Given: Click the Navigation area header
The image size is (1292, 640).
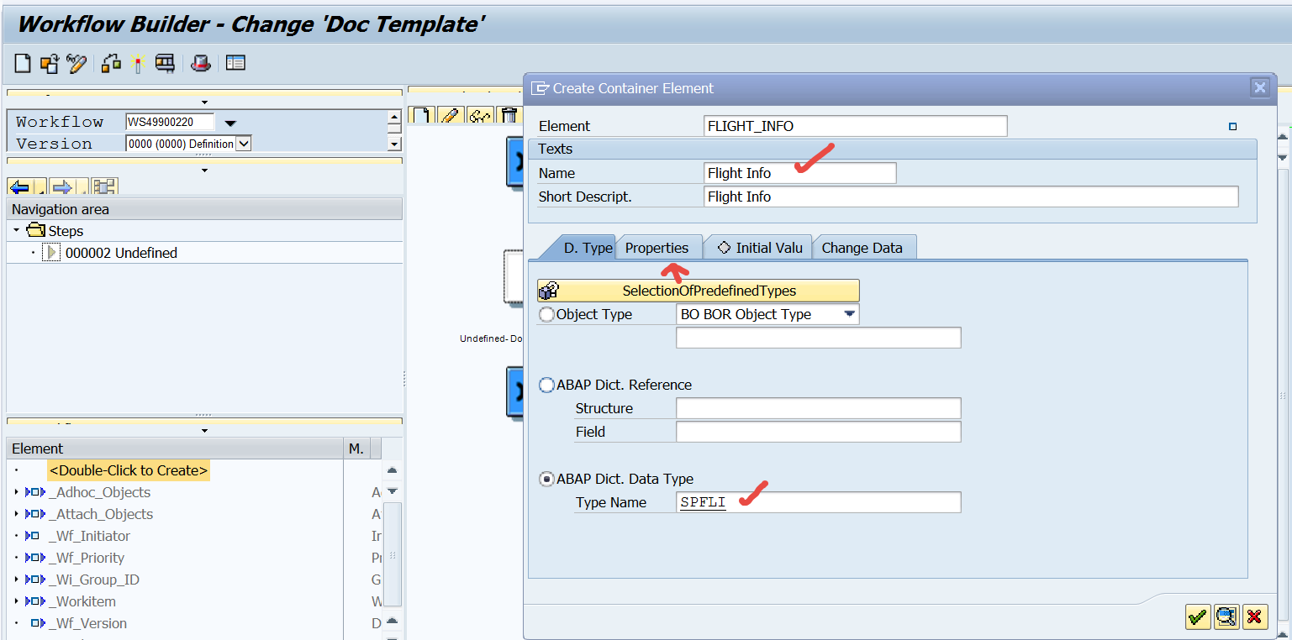Looking at the screenshot, I should click(x=204, y=209).
